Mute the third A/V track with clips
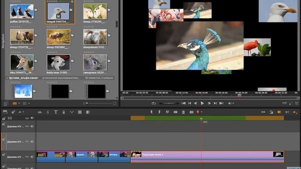This screenshot has width=301, height=169. coord(32,157)
